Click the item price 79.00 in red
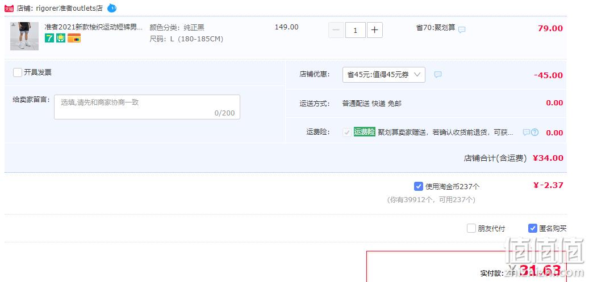 pyautogui.click(x=550, y=28)
